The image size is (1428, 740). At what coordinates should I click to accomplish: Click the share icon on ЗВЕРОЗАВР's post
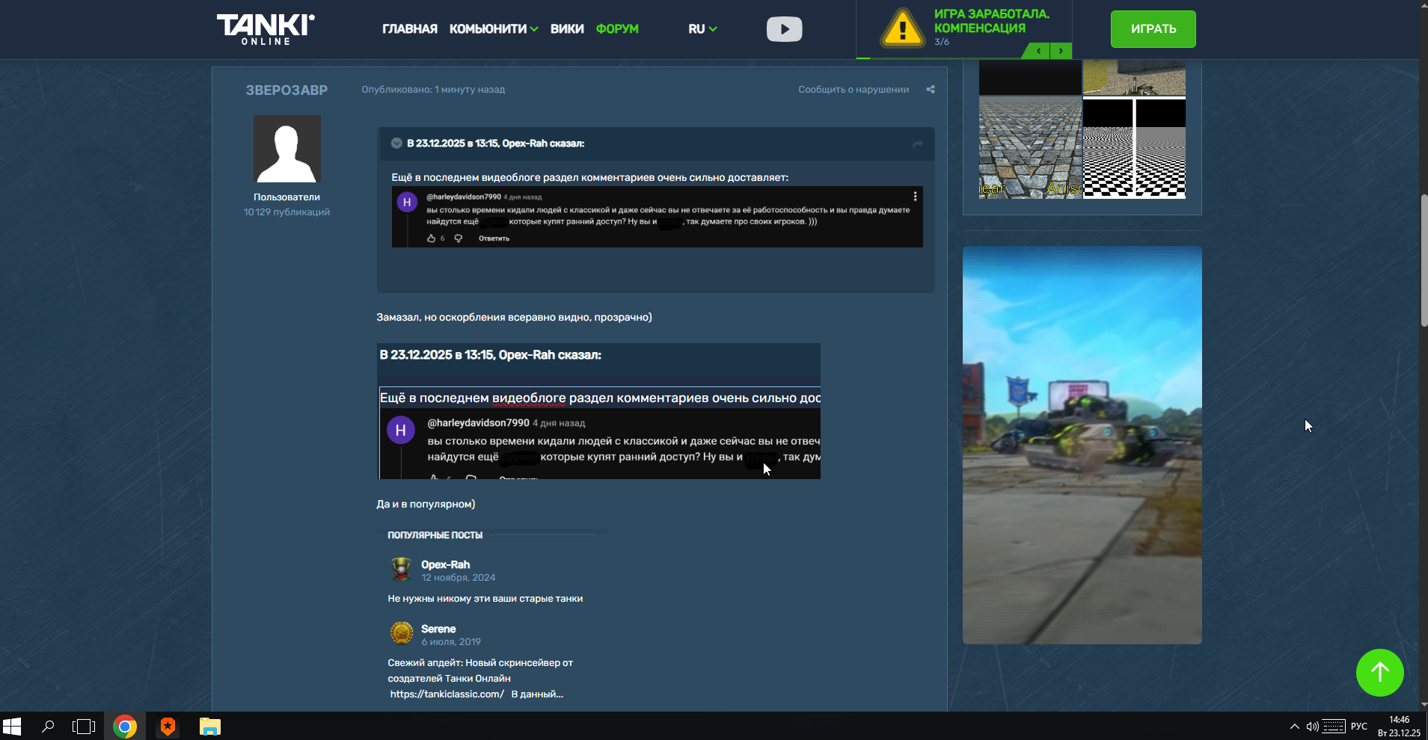(931, 90)
